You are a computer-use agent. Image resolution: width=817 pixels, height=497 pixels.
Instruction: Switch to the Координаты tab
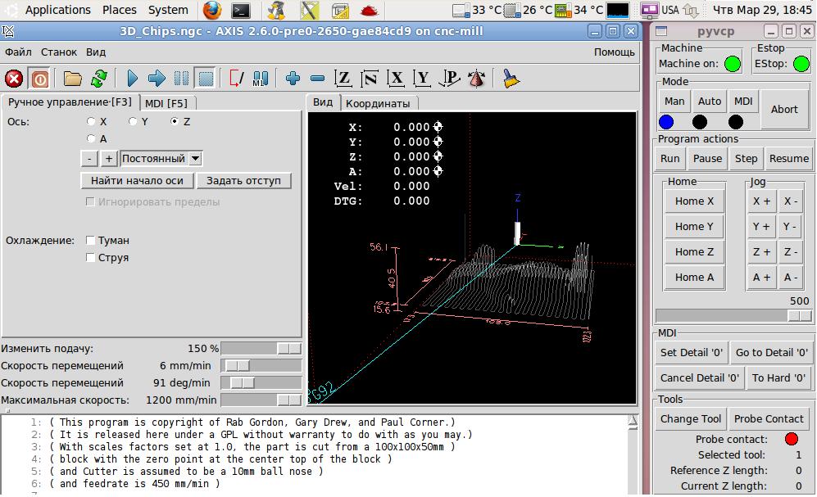378,103
